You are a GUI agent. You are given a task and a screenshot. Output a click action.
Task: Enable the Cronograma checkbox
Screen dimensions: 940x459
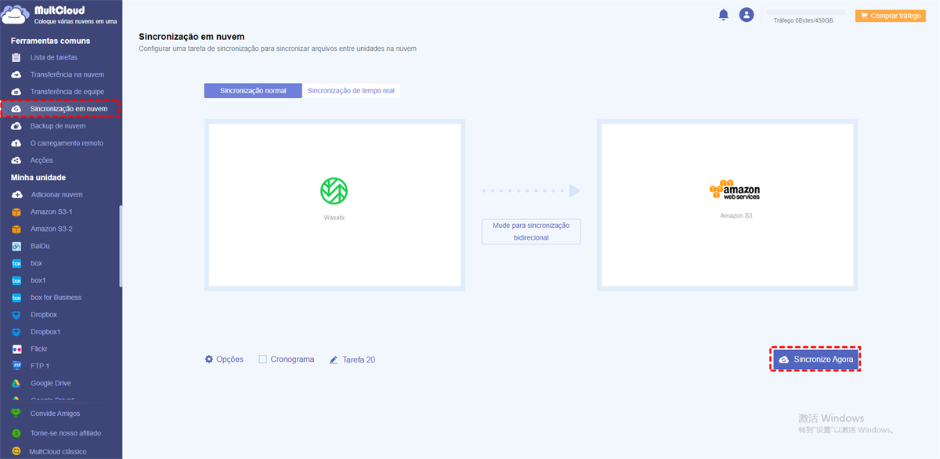263,360
